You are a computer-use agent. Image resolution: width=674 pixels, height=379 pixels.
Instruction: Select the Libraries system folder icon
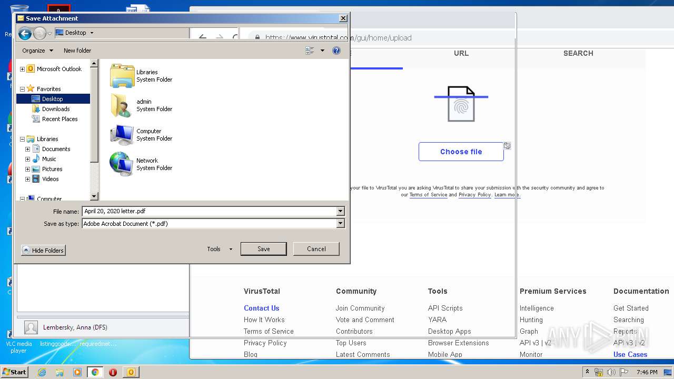tap(122, 76)
